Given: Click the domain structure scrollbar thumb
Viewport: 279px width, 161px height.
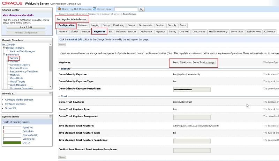Looking at the screenshot, I should [x=50, y=59].
